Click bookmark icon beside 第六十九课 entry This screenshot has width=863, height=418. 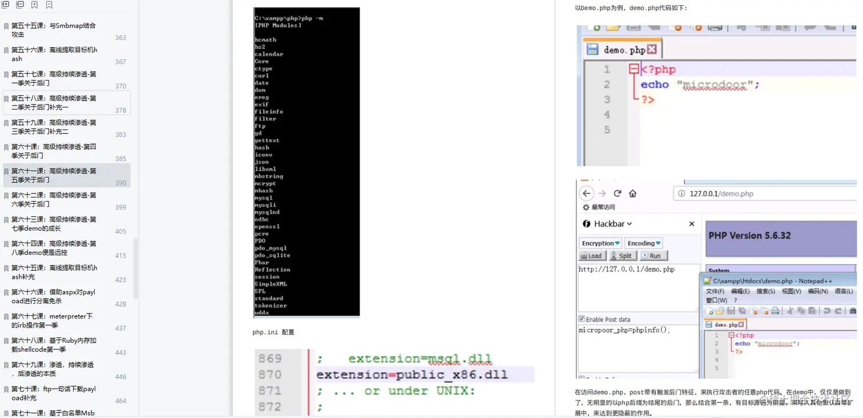[x=6, y=365]
